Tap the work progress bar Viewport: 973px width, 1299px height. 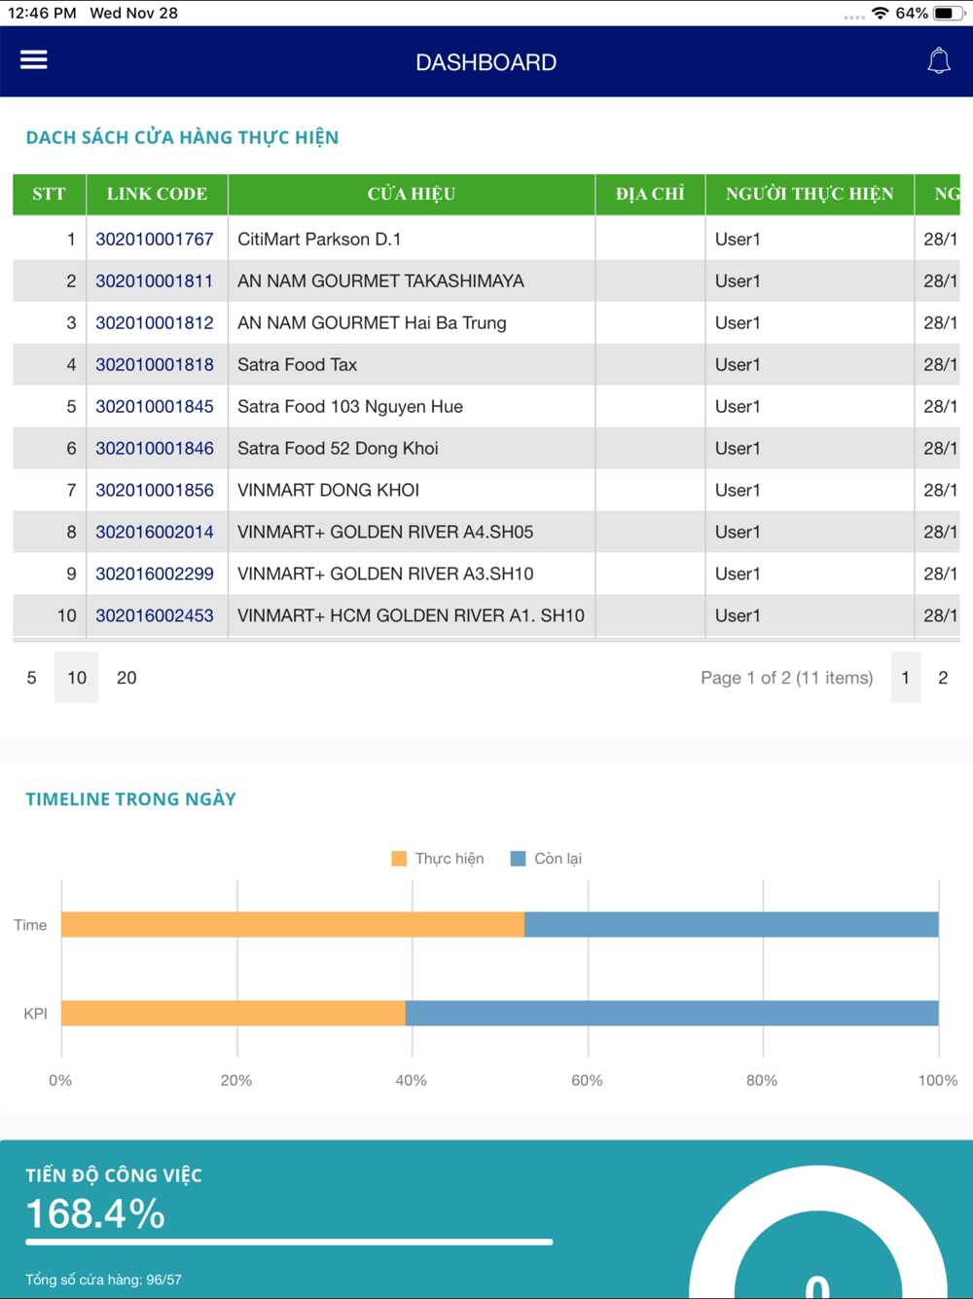(x=289, y=1243)
